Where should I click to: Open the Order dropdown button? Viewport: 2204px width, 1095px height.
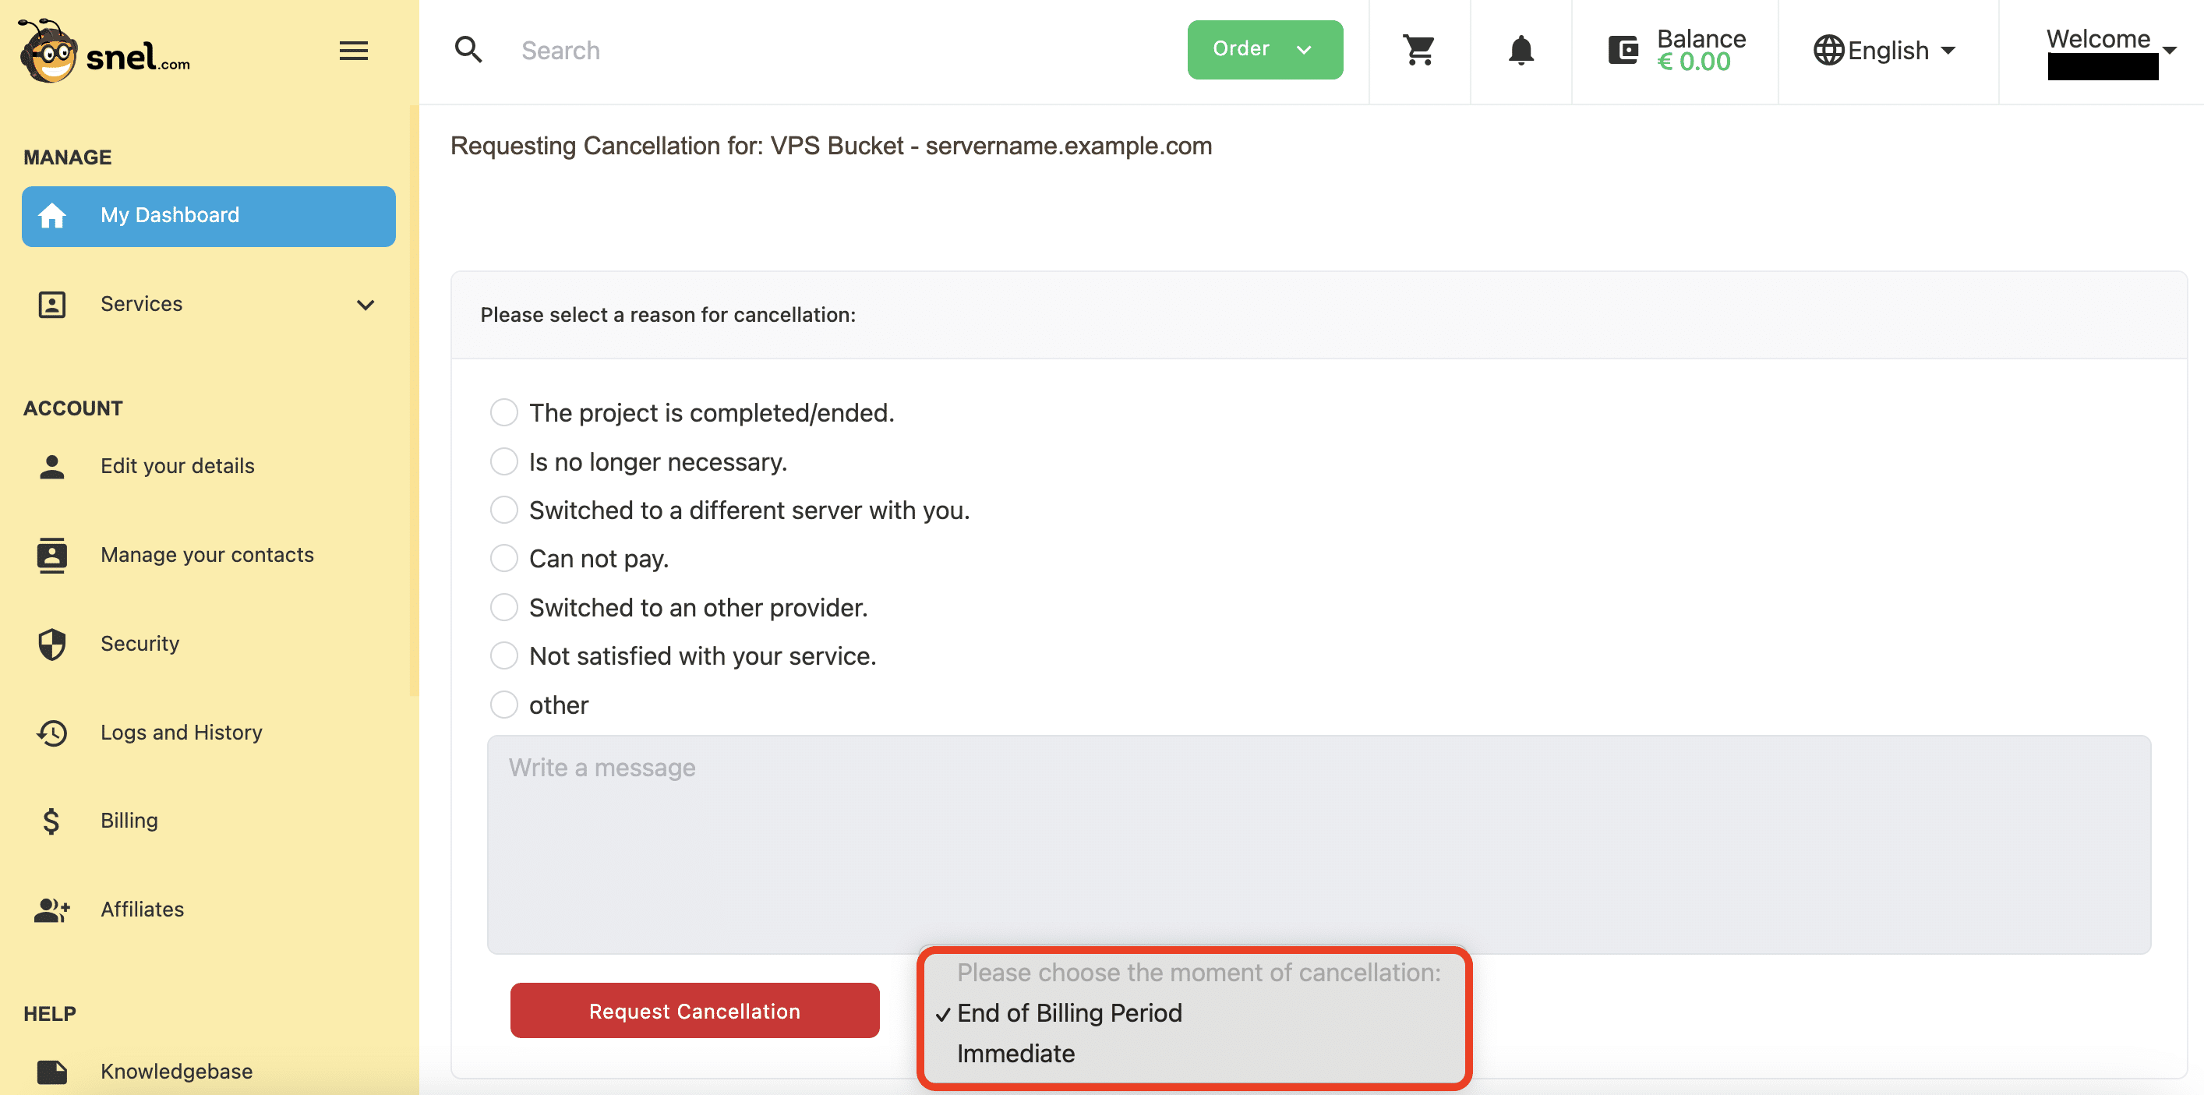(1265, 50)
